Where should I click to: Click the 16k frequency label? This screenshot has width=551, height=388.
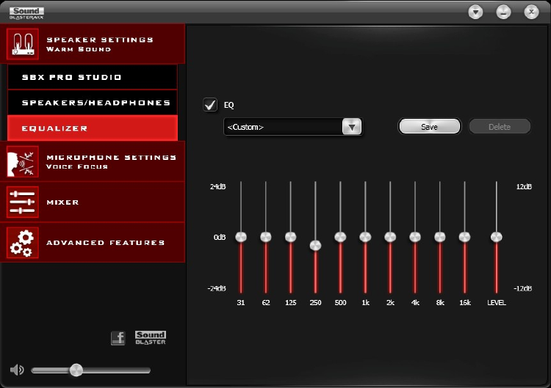(465, 302)
